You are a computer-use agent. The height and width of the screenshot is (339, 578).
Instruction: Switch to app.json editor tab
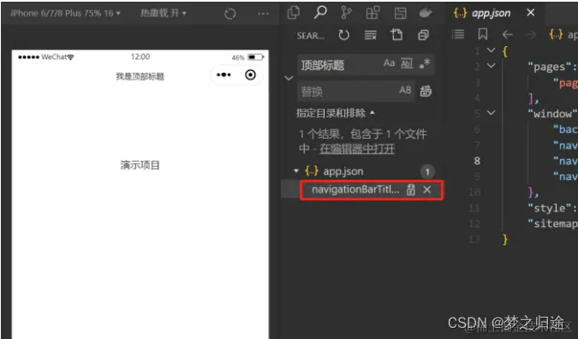click(x=492, y=13)
